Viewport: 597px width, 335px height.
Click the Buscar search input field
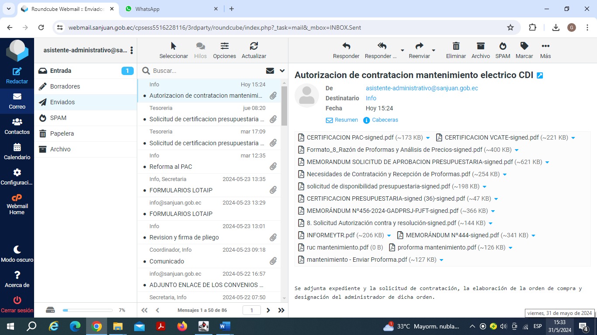[205, 71]
